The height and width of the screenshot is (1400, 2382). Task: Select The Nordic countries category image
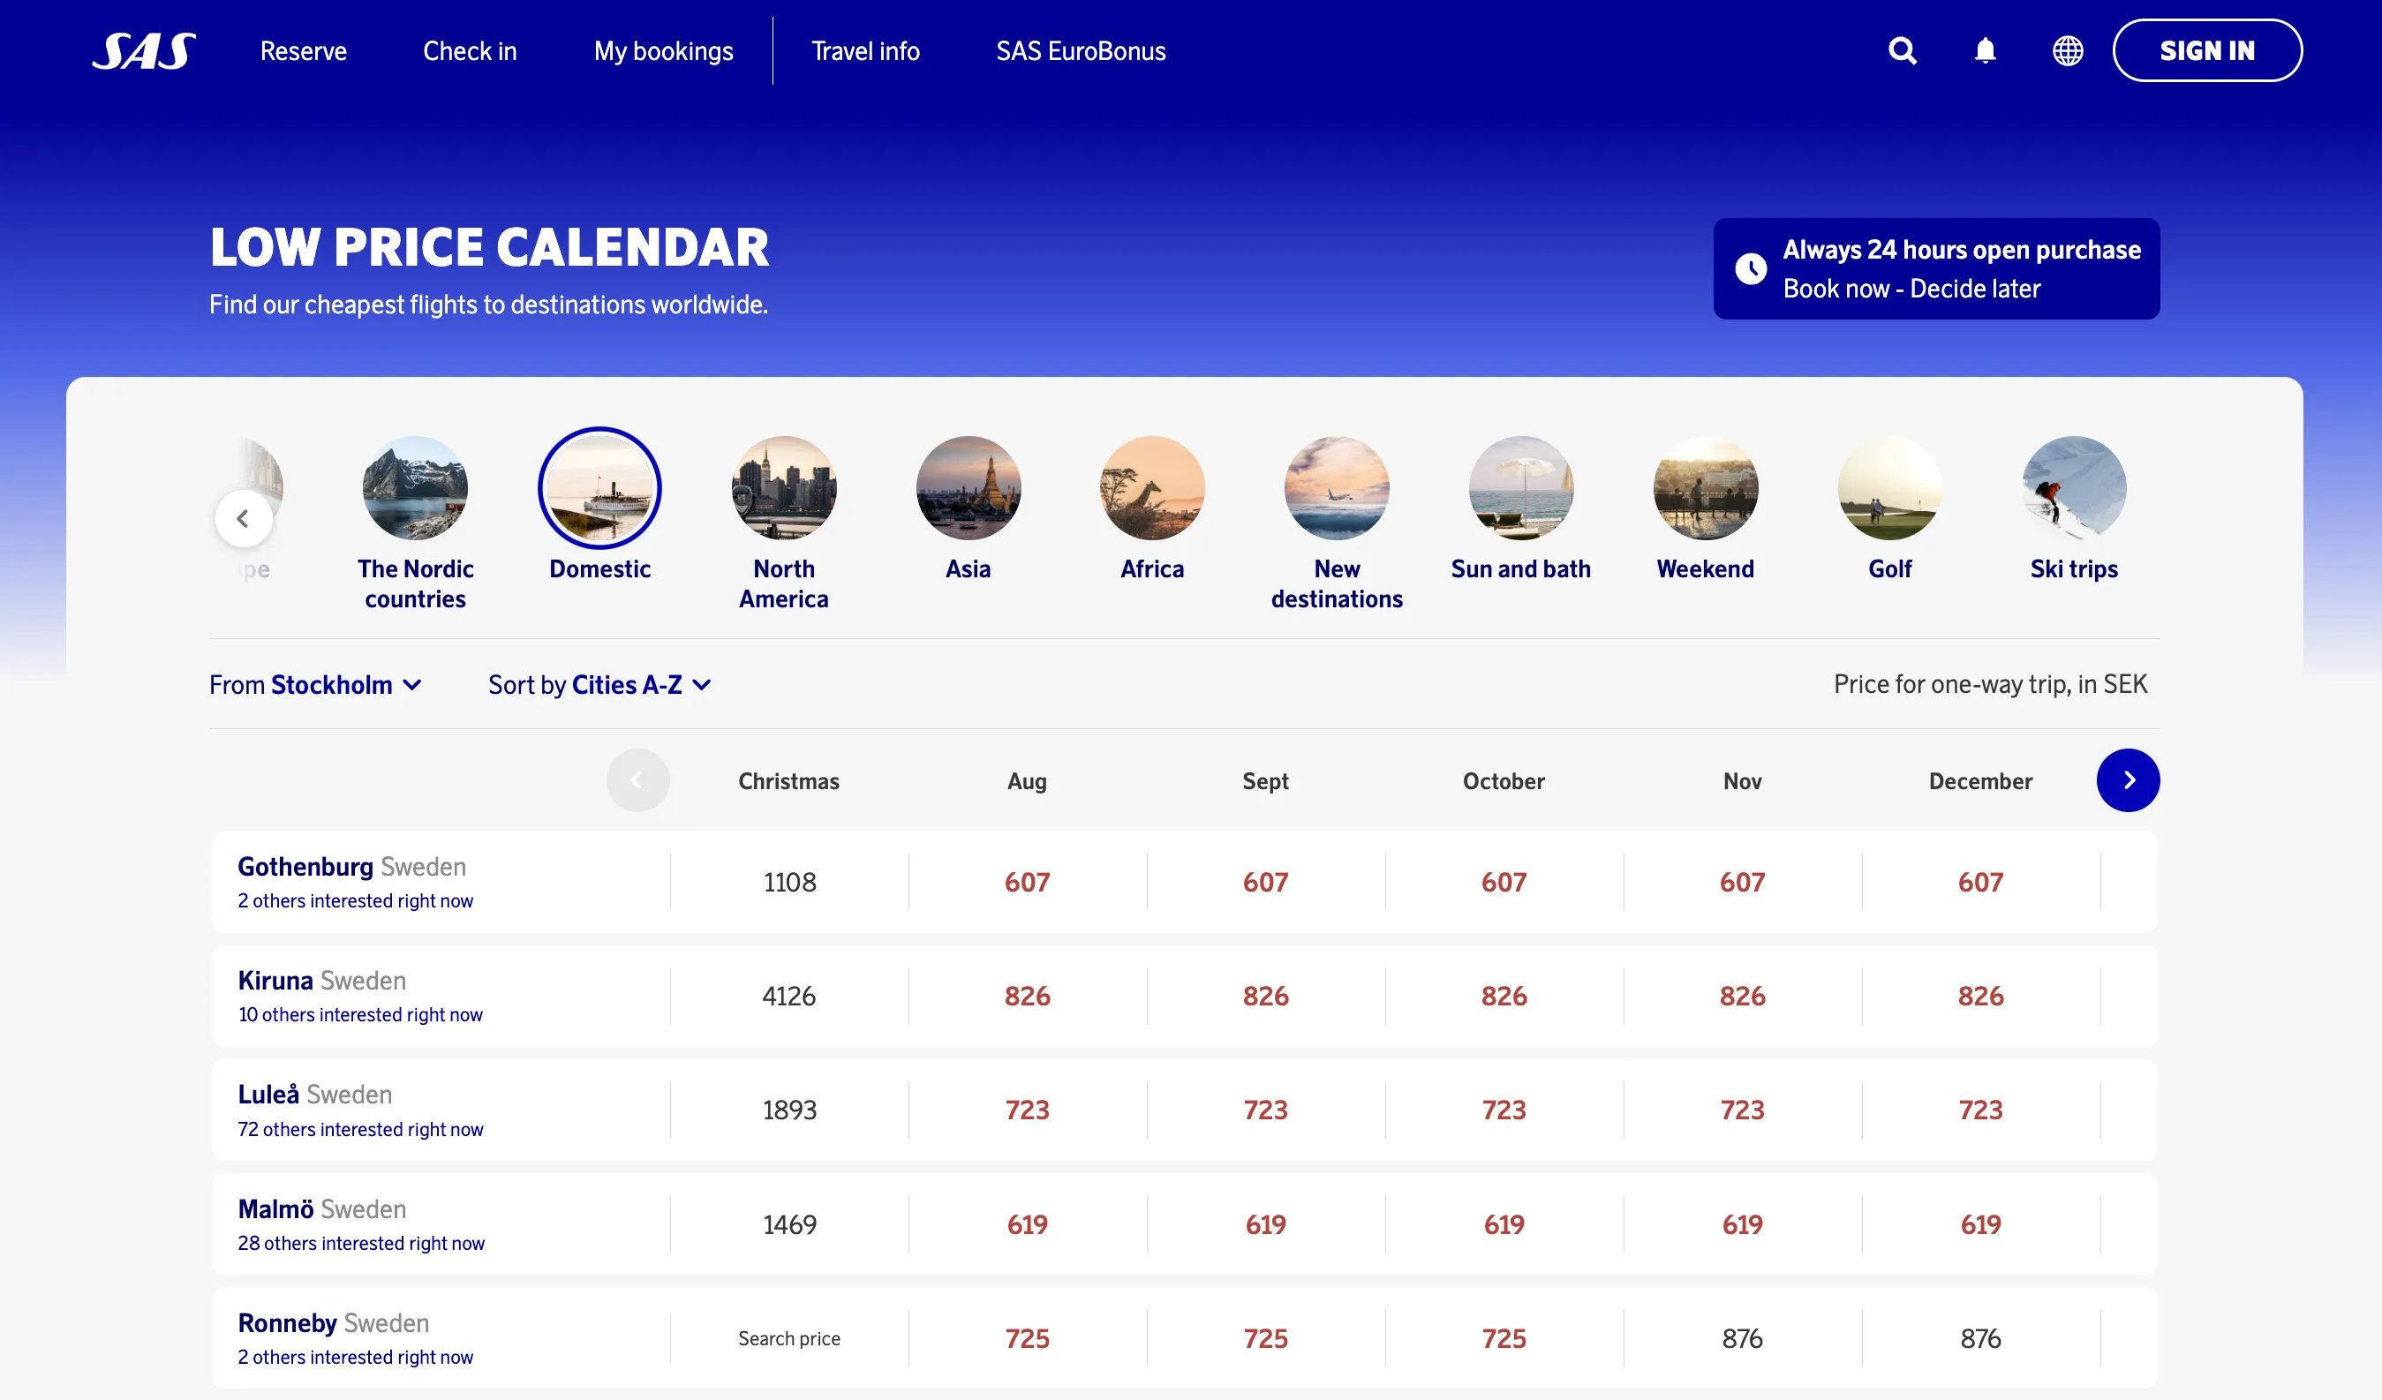tap(415, 488)
